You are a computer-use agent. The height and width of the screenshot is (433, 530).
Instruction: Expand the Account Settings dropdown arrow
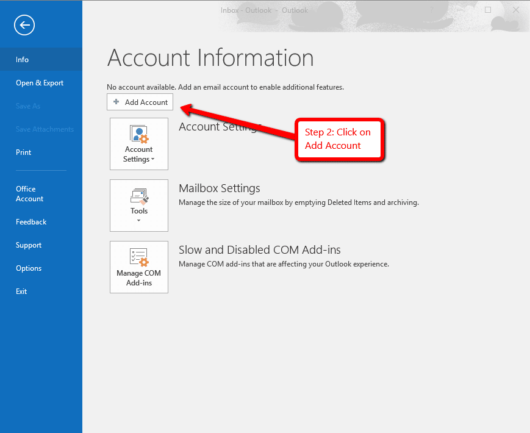[153, 159]
